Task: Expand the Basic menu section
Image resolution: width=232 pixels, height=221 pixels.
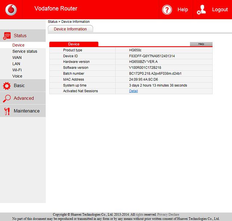Action: point(19,86)
